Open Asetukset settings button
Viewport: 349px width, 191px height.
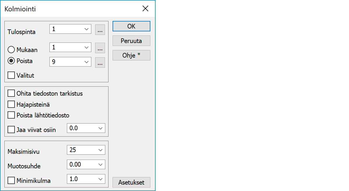131,182
